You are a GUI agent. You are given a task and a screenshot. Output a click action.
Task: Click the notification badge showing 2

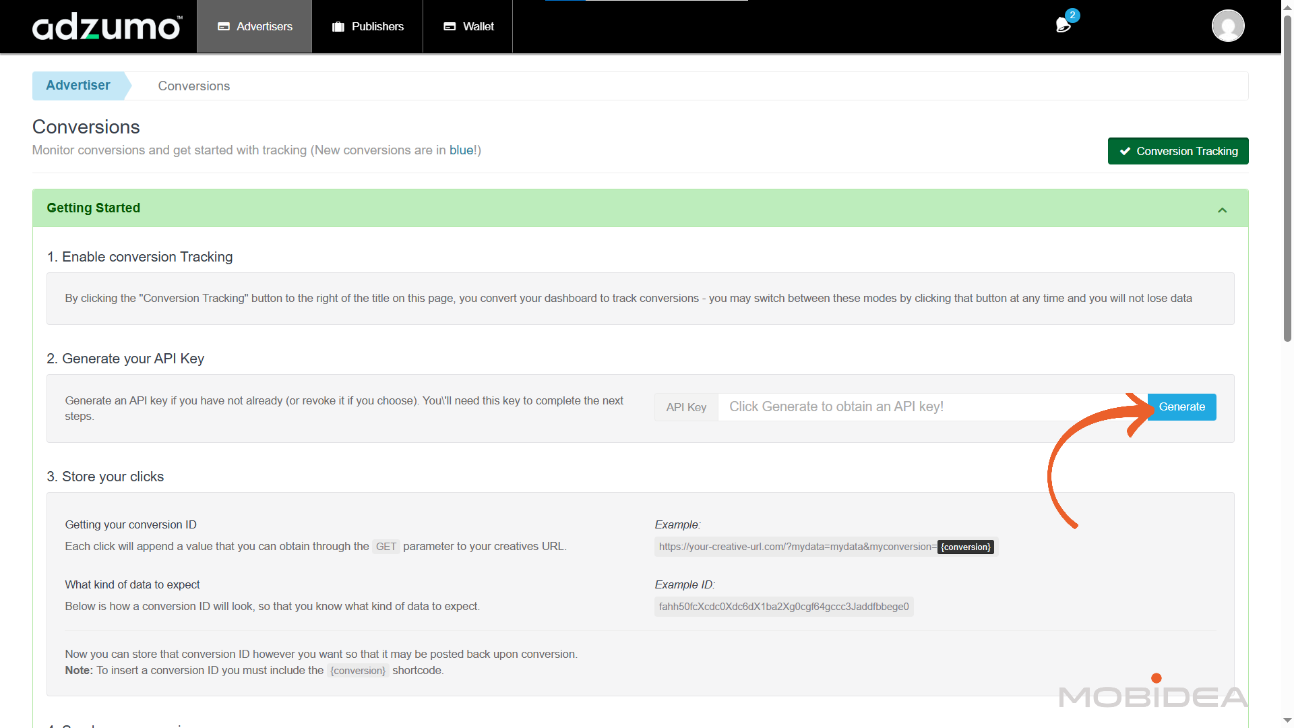[x=1072, y=15]
